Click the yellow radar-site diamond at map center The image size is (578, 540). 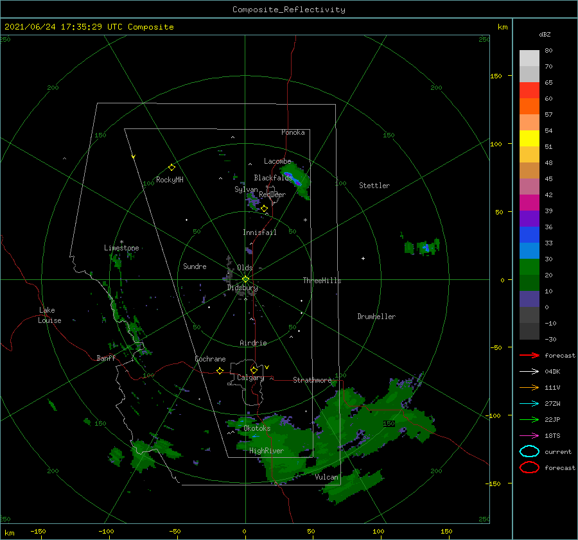point(245,279)
